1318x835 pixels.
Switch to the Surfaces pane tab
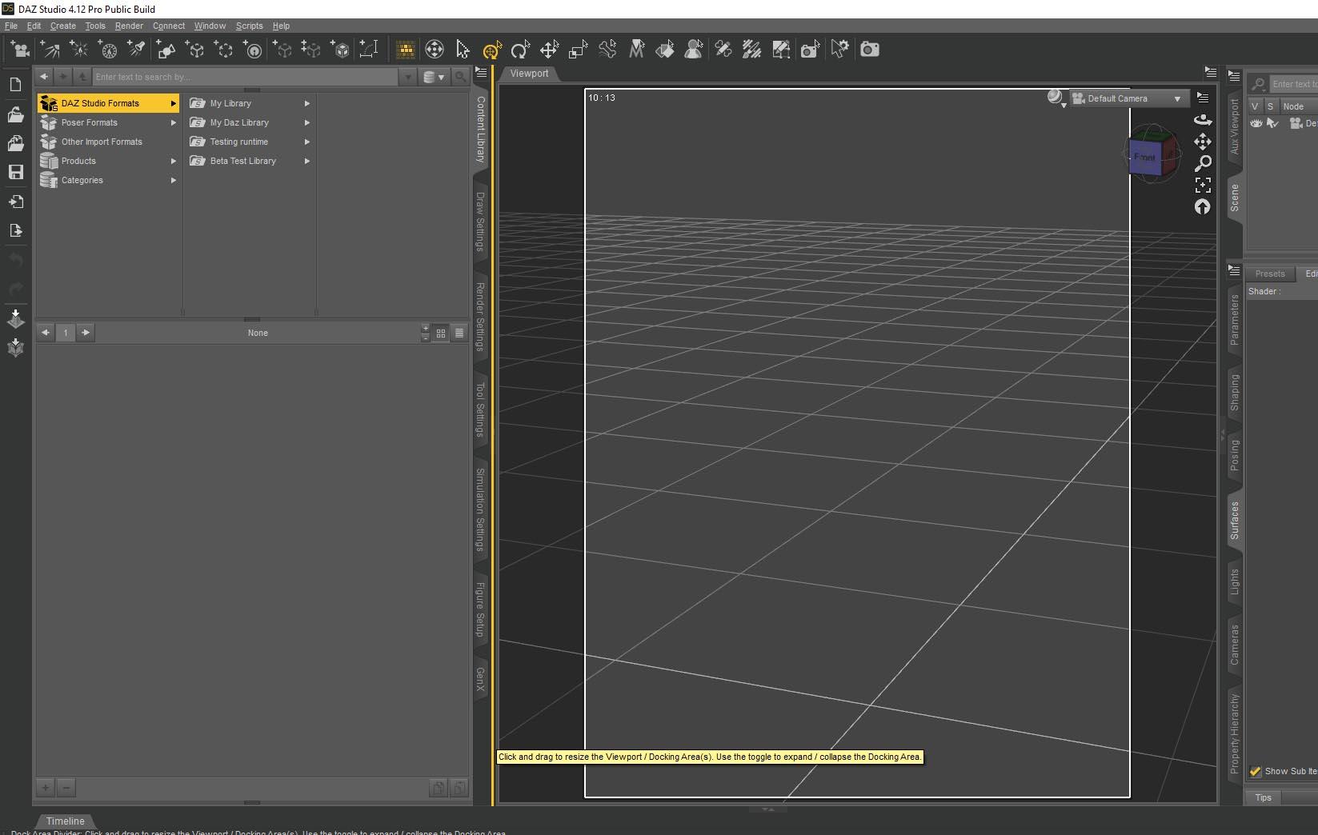pos(1234,520)
